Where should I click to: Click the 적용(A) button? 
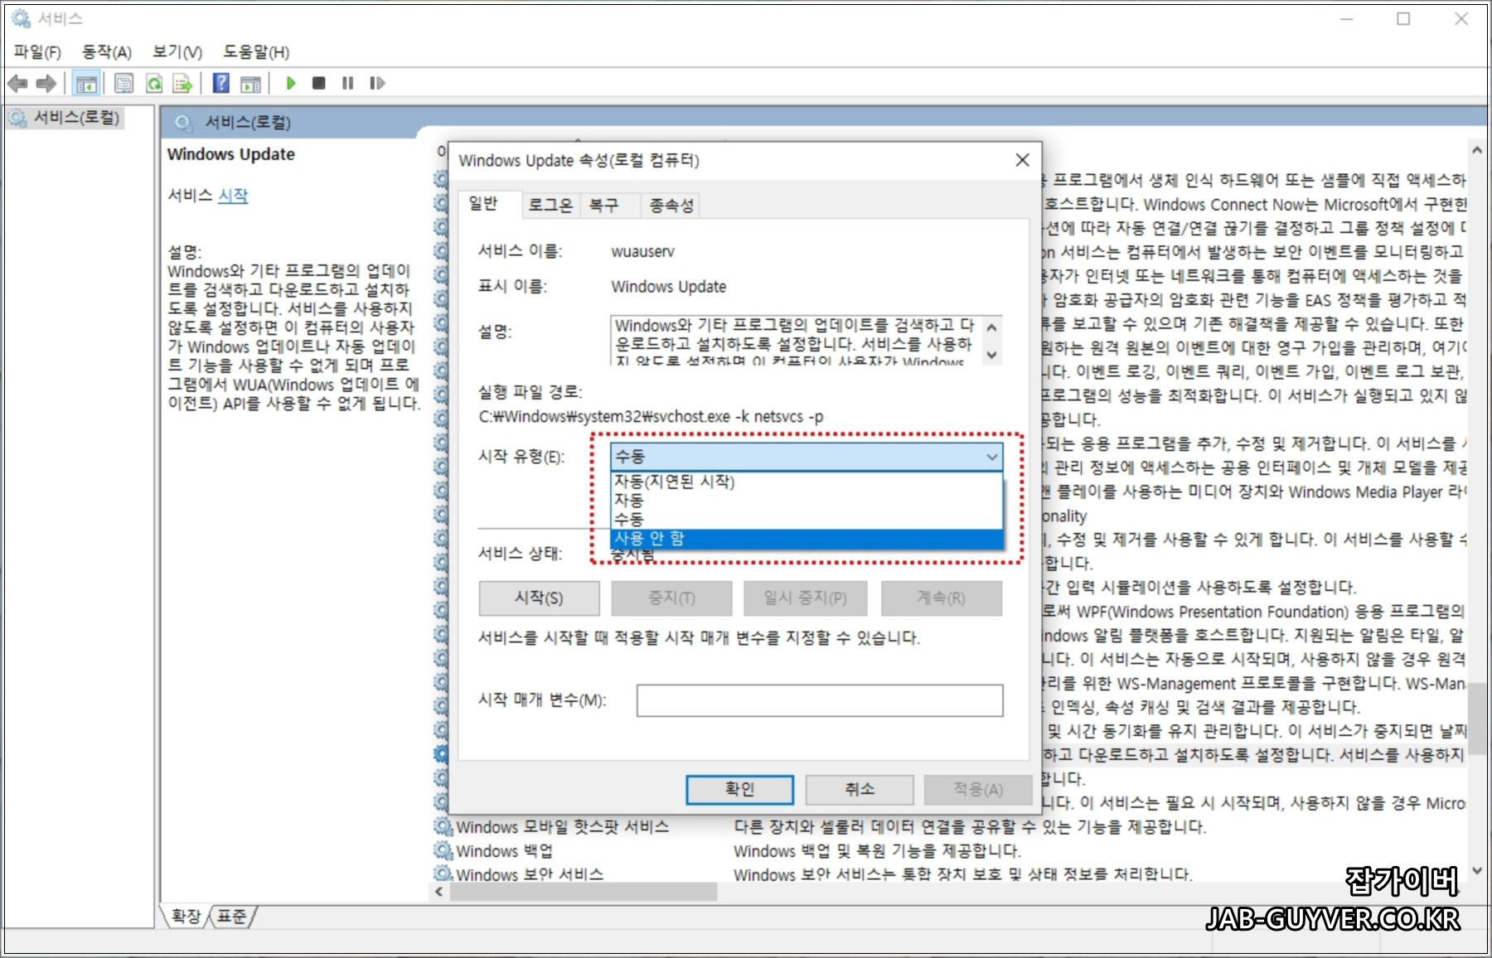coord(978,790)
